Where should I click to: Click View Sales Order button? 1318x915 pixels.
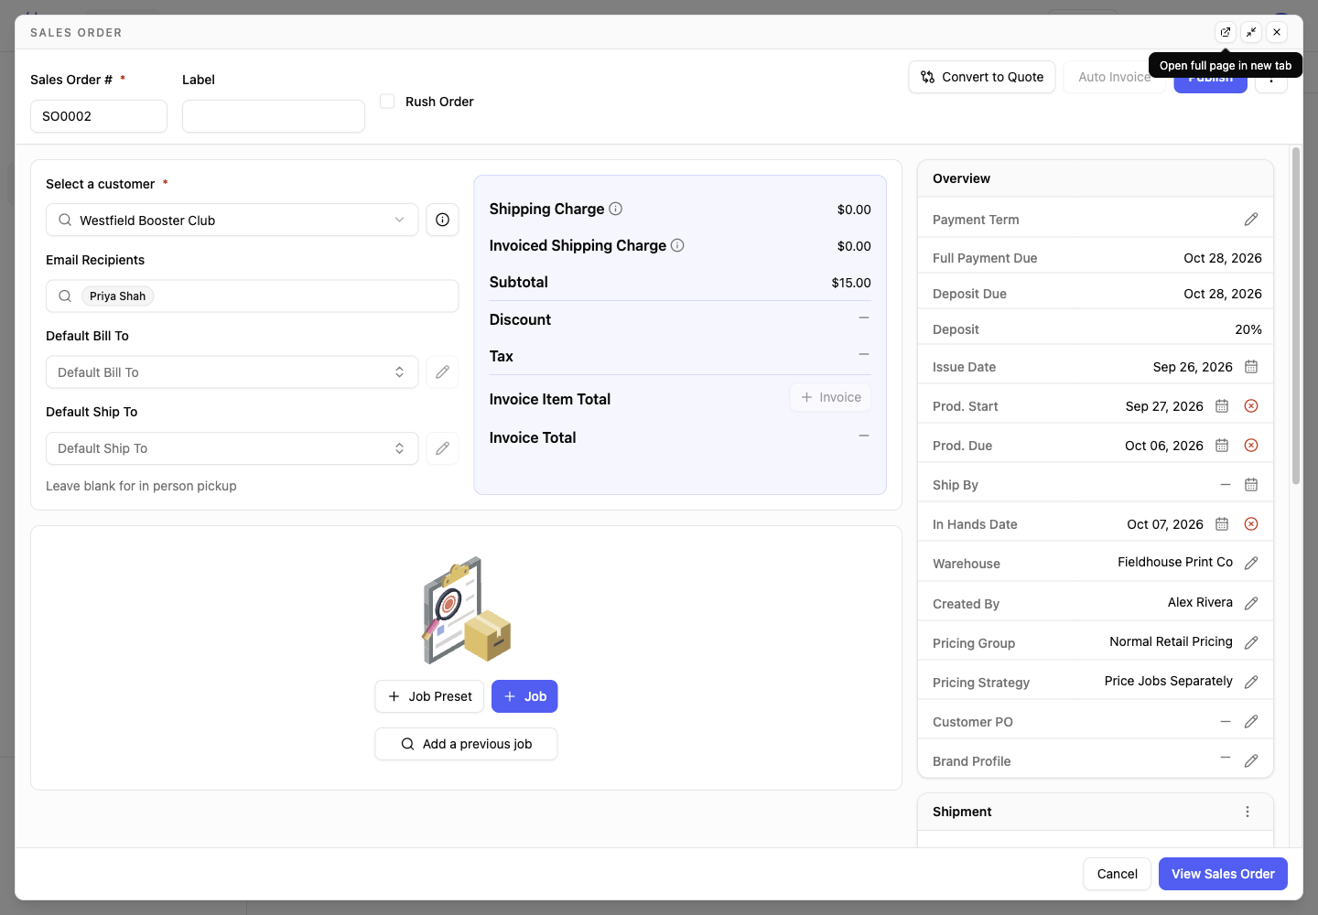pyautogui.click(x=1223, y=874)
